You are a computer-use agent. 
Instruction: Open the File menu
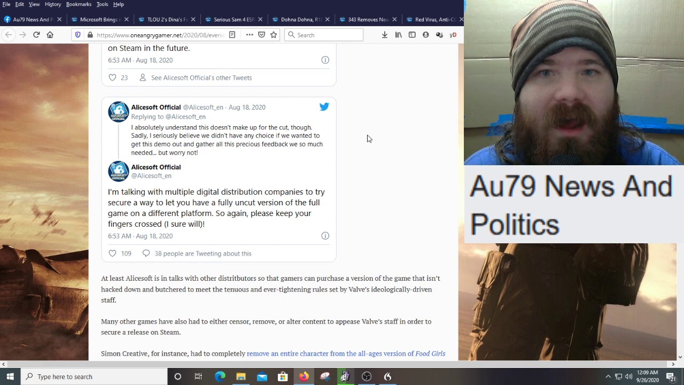[6, 4]
